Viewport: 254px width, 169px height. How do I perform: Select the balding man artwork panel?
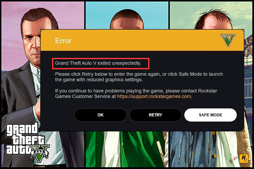pyautogui.click(x=210, y=16)
